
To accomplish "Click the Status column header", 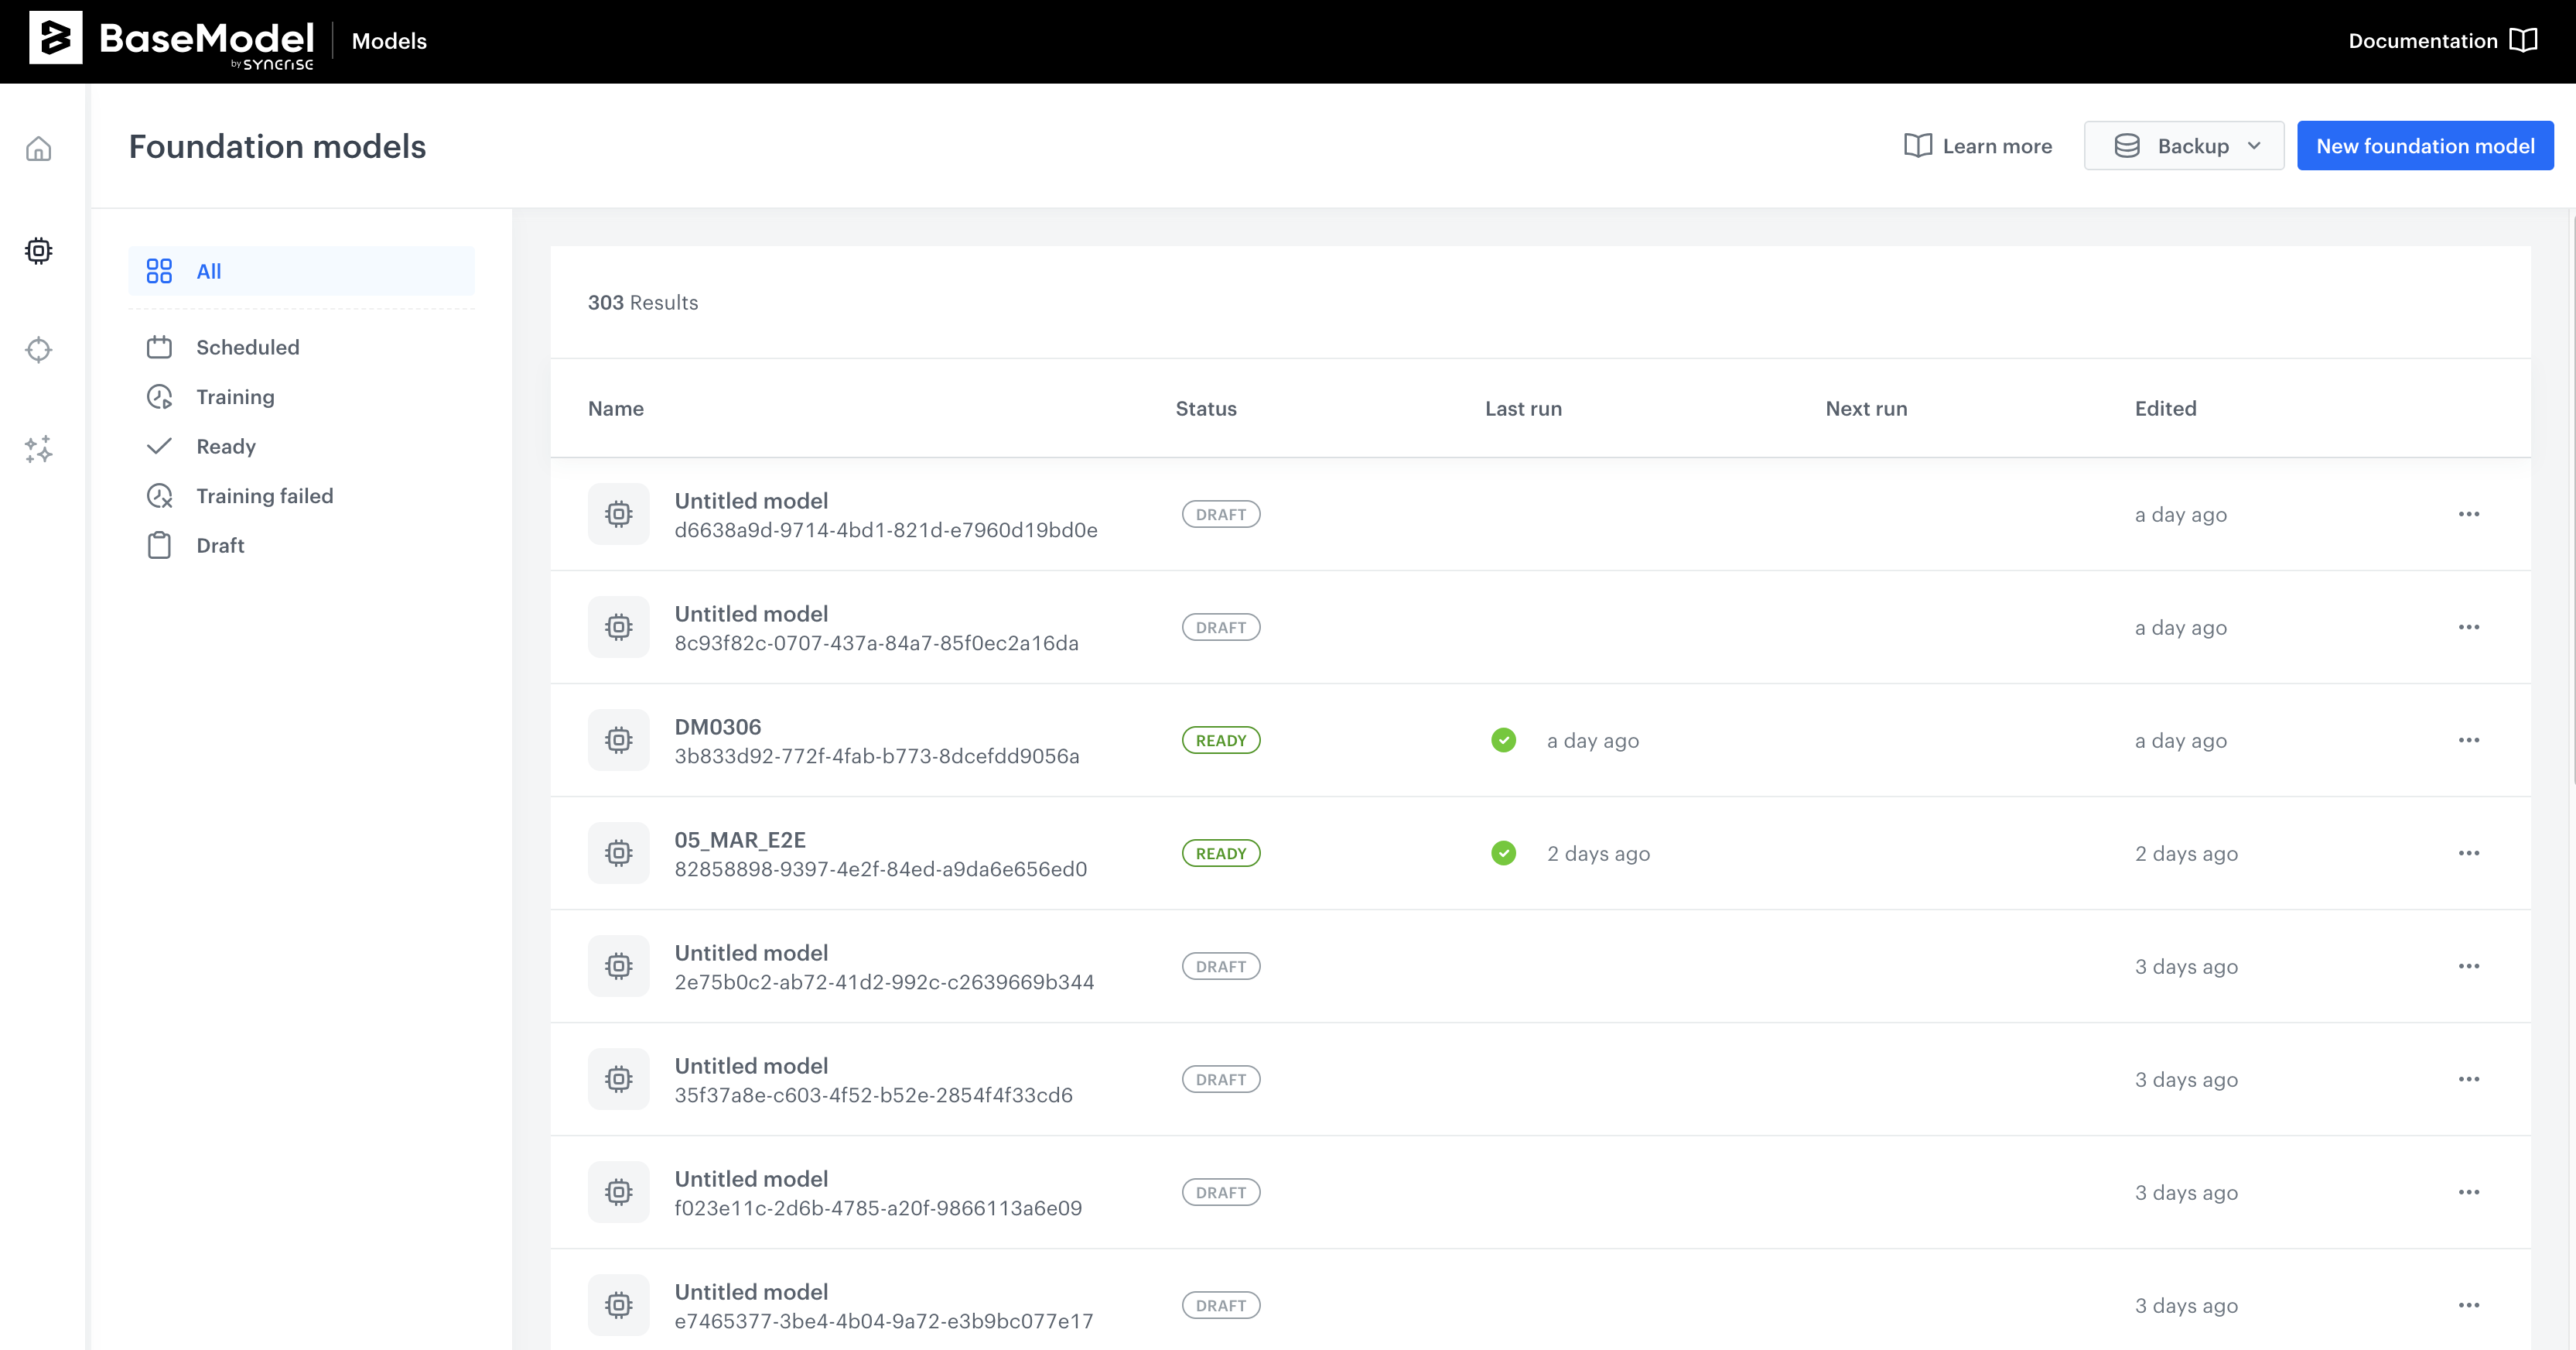I will (1205, 408).
